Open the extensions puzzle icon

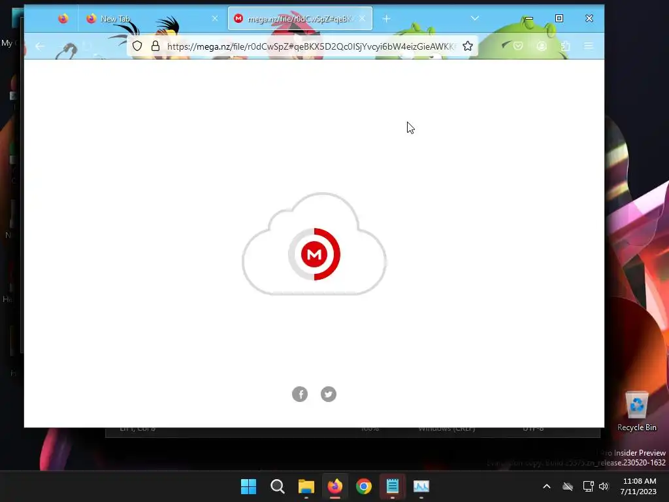click(x=565, y=46)
